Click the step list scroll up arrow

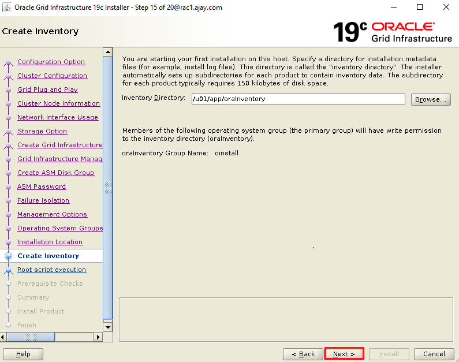click(108, 52)
